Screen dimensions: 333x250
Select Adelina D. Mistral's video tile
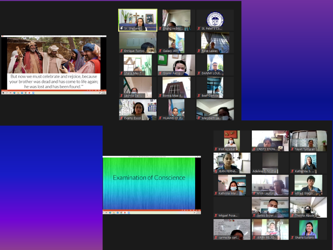coord(270,161)
